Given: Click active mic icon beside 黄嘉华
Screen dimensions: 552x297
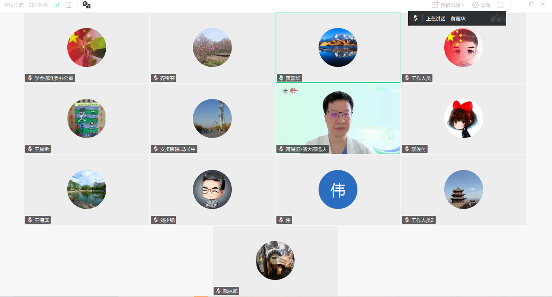Looking at the screenshot, I should [281, 78].
